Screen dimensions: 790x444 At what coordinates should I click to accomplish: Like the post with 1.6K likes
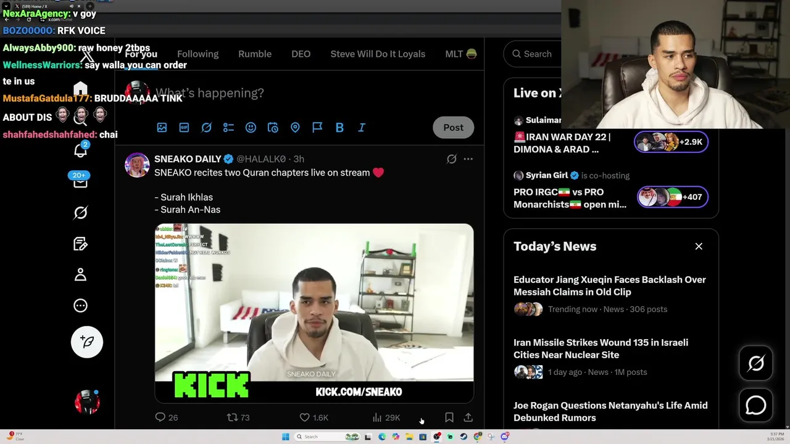pyautogui.click(x=314, y=417)
